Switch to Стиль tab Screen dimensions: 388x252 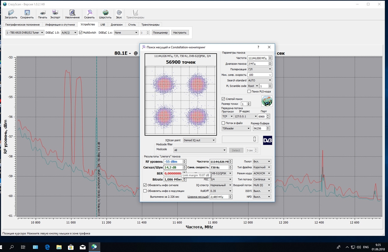[x=132, y=25]
